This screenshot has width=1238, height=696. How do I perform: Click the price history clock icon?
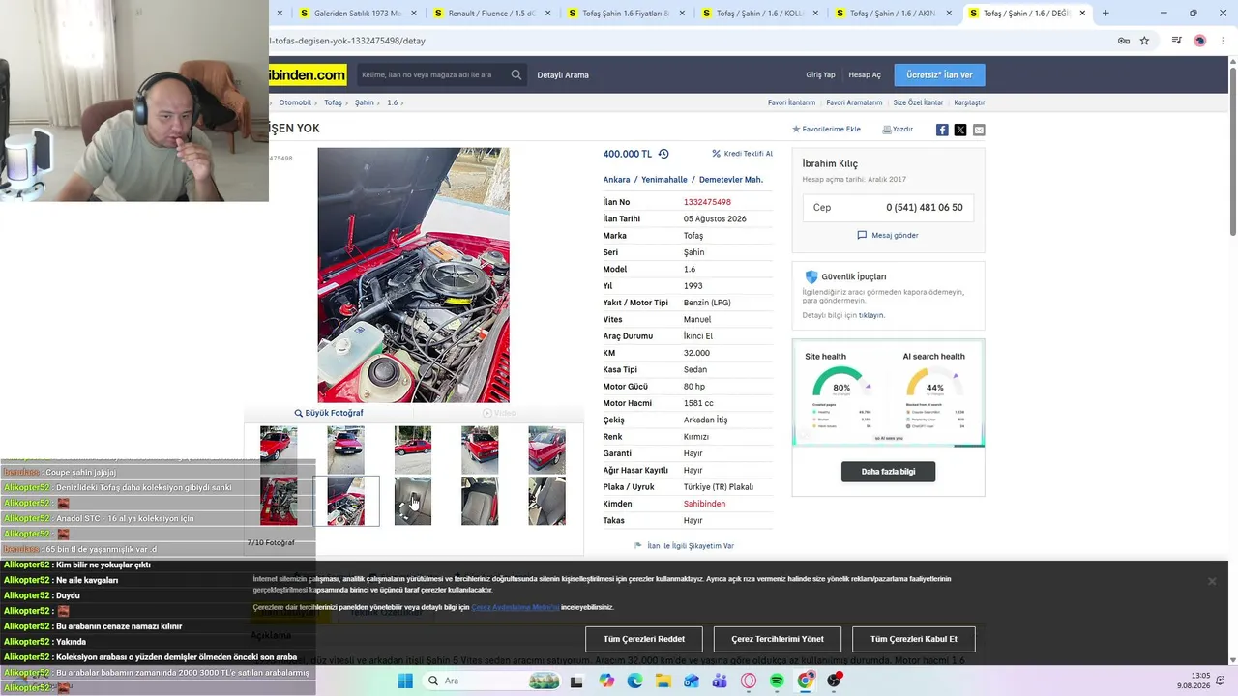[663, 154]
